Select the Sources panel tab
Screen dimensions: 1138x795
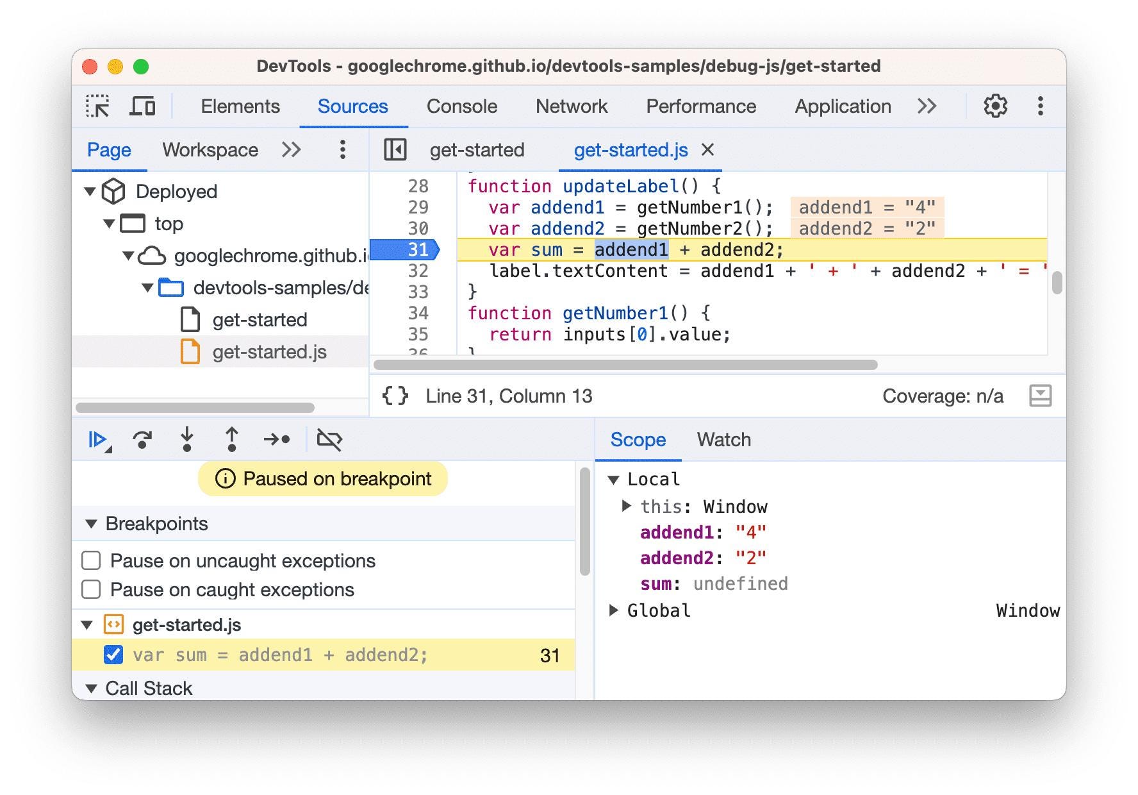click(353, 106)
